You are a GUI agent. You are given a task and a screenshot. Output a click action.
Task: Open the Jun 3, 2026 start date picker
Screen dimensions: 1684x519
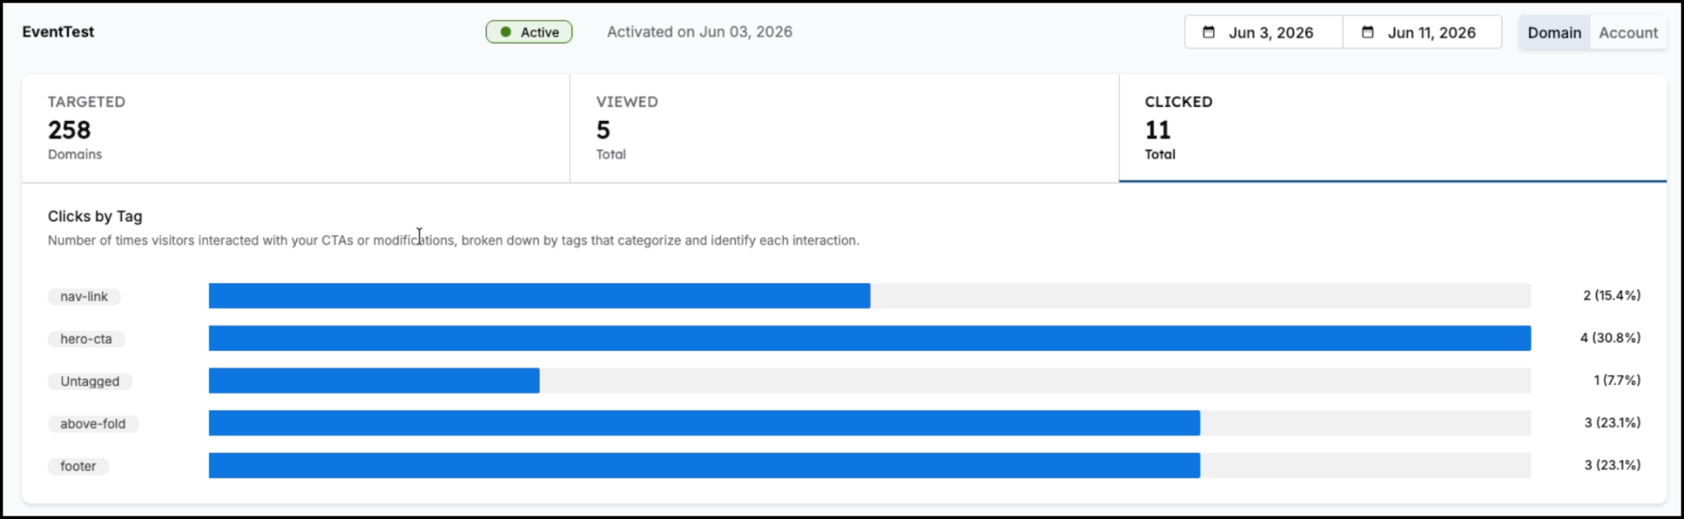1264,32
